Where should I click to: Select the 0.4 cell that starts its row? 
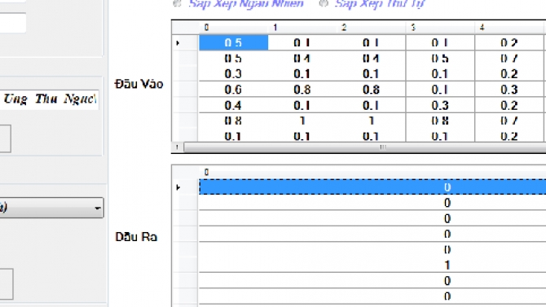[233, 106]
